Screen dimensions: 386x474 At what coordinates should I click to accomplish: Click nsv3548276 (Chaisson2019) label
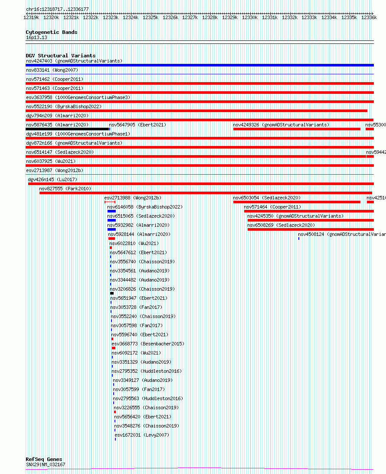[x=147, y=426]
